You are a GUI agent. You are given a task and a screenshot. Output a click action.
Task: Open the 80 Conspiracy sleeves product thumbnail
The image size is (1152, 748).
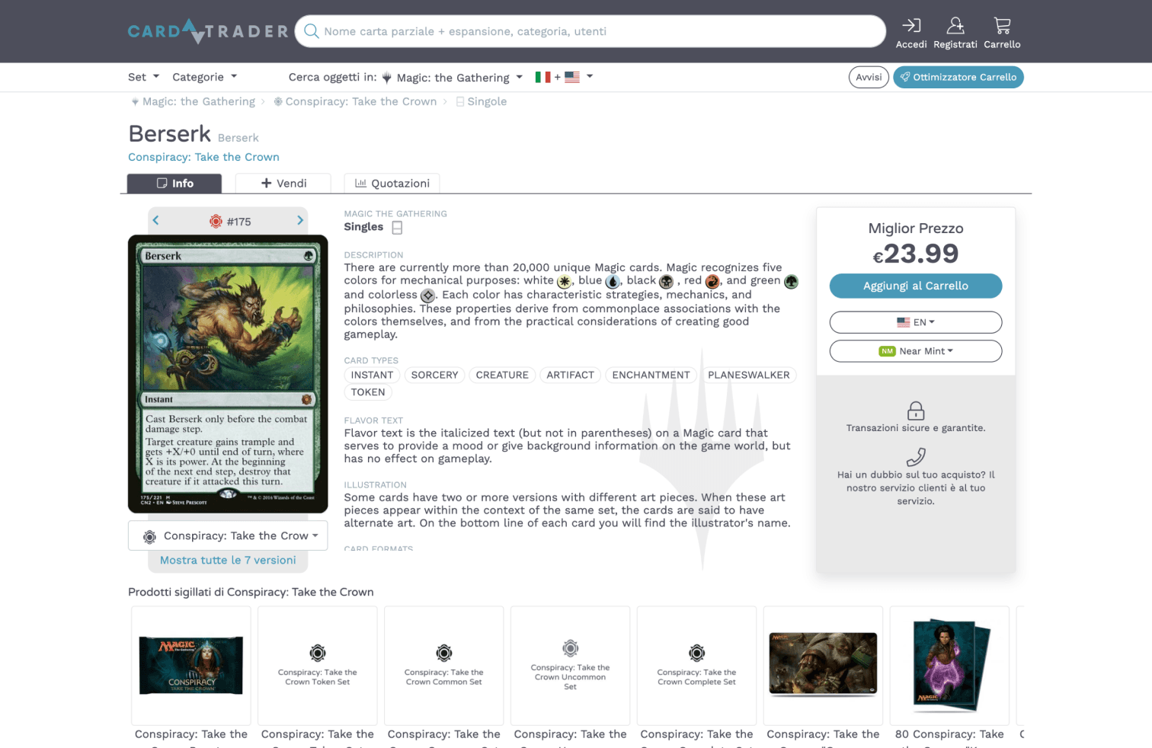pos(949,665)
